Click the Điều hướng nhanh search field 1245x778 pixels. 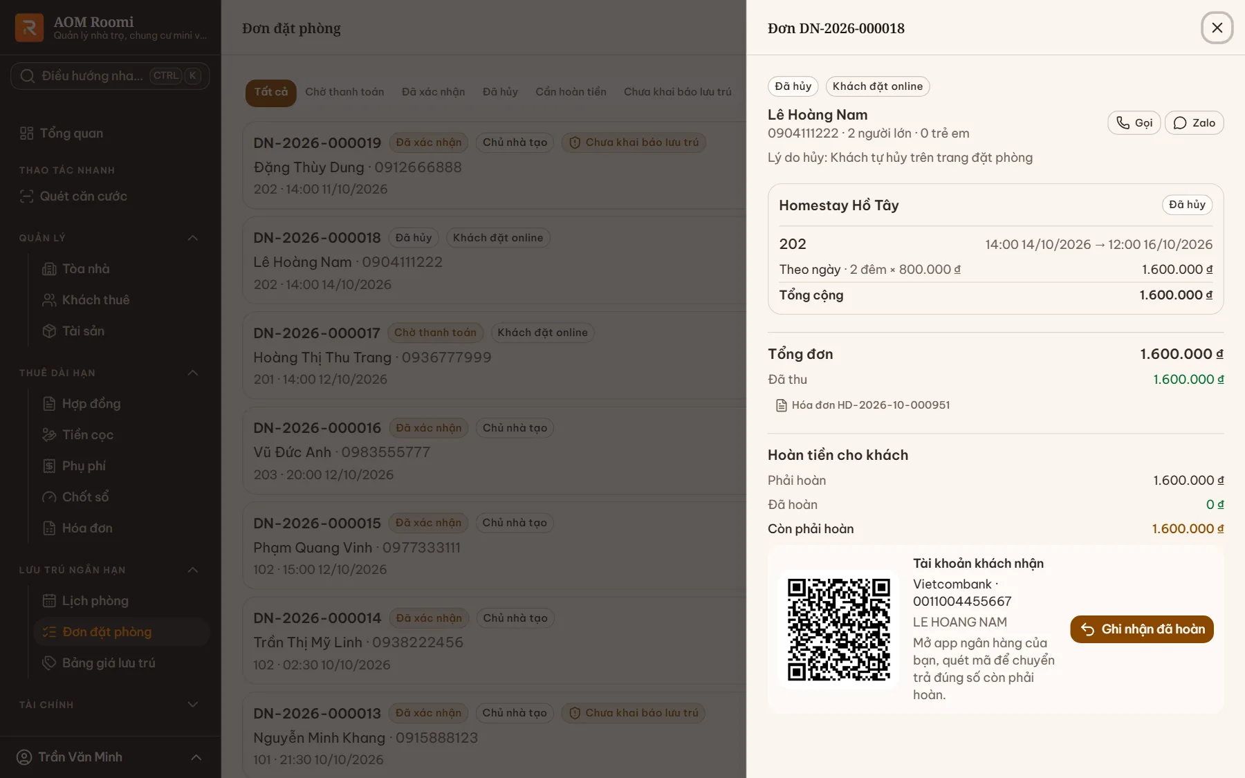(110, 76)
